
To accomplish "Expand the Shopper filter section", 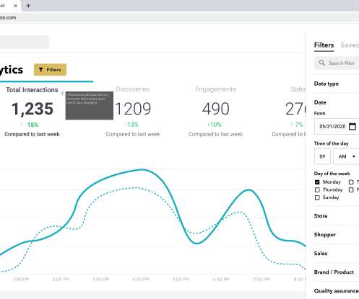I will [337, 234].
